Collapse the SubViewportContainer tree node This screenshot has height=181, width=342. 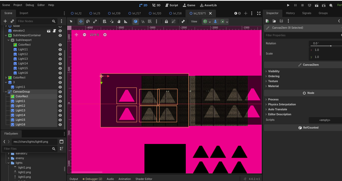click(x=6, y=35)
